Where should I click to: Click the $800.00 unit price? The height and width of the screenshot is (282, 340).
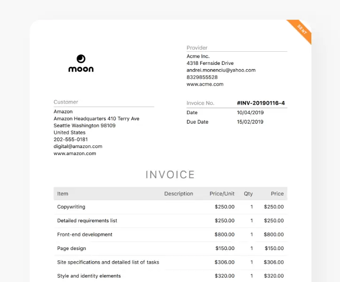click(x=224, y=235)
